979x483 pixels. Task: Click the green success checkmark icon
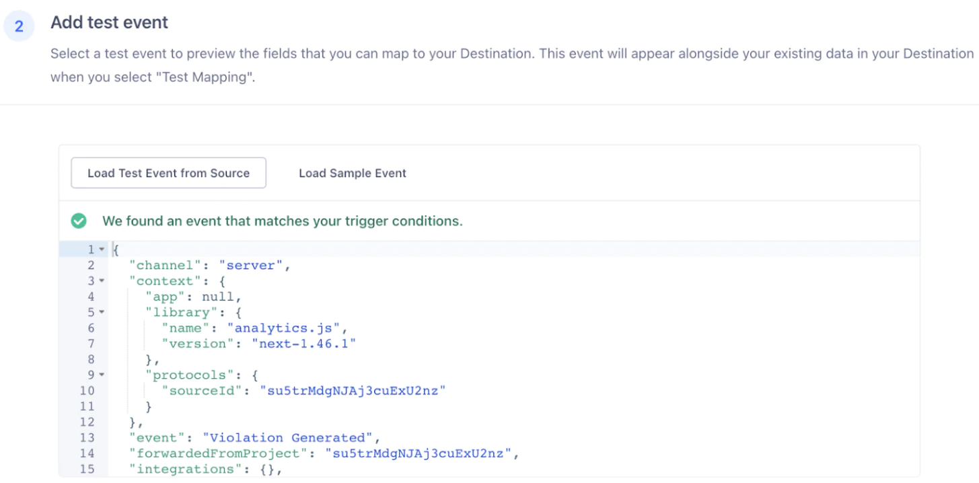(79, 221)
